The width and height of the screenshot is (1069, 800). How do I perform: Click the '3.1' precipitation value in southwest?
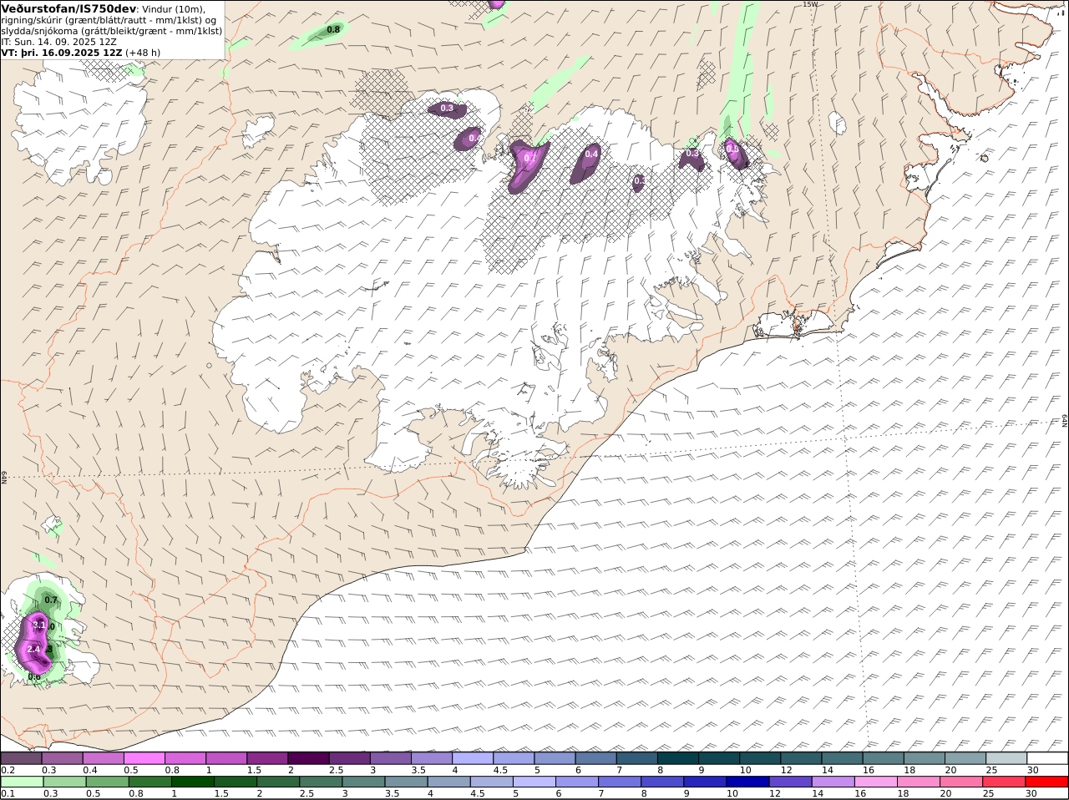[39, 625]
